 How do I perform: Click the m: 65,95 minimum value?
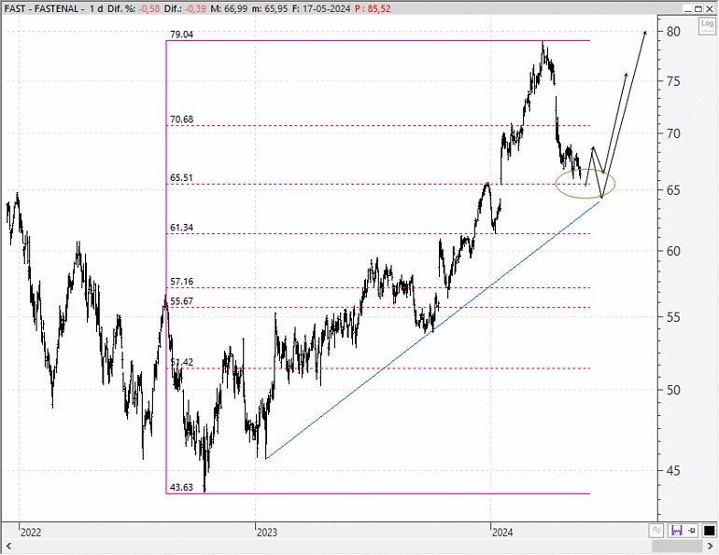(x=270, y=8)
